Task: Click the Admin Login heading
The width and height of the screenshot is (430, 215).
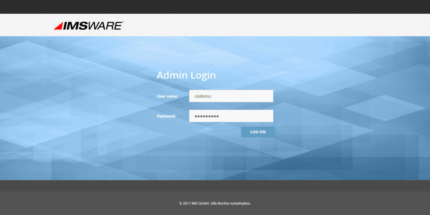Action: (x=186, y=75)
